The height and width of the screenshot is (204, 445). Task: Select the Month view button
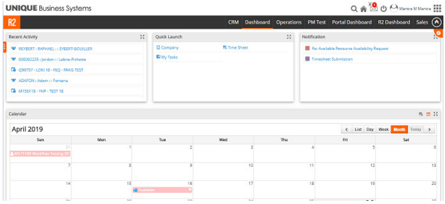[400, 129]
